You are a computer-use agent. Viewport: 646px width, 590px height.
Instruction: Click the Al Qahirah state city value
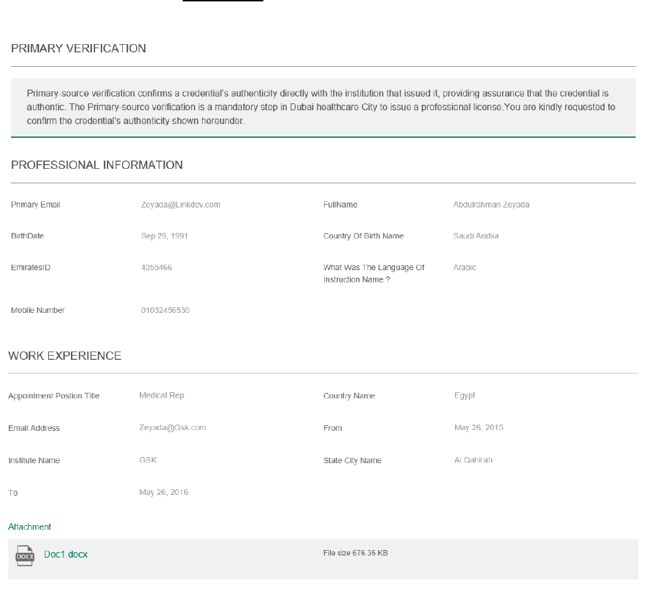[x=473, y=460]
